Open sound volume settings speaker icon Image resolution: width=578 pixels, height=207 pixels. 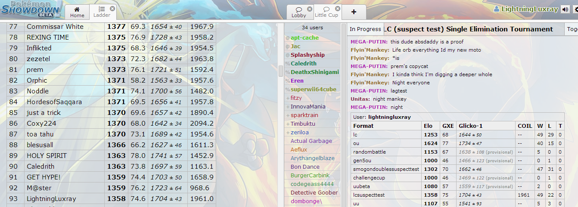pos(565,9)
